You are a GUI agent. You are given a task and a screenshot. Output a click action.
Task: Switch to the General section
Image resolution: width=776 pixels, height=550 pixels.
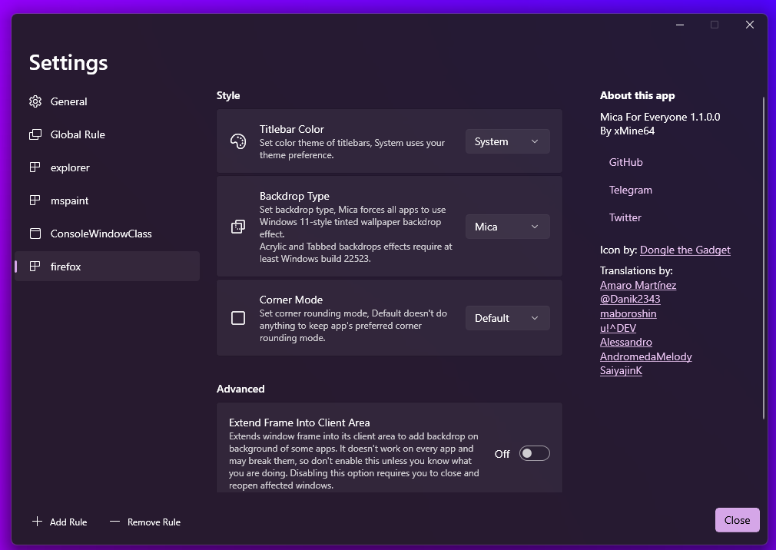point(69,101)
